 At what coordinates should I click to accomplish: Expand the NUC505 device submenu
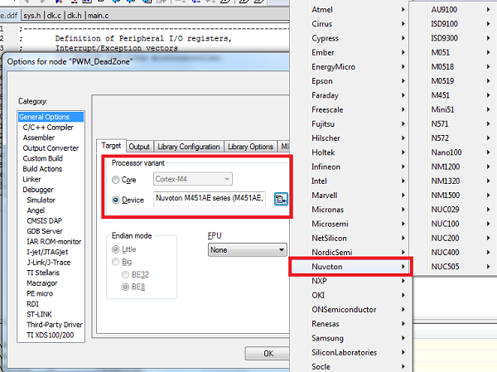(453, 267)
